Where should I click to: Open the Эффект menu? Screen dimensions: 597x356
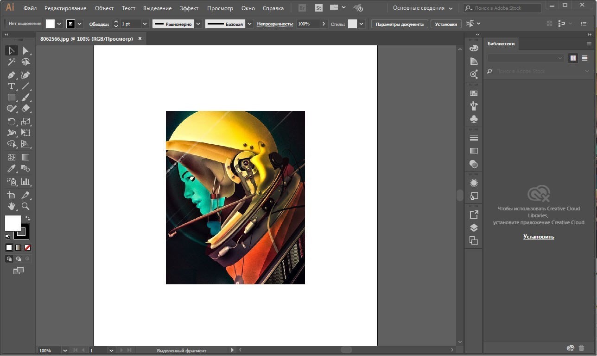point(189,8)
